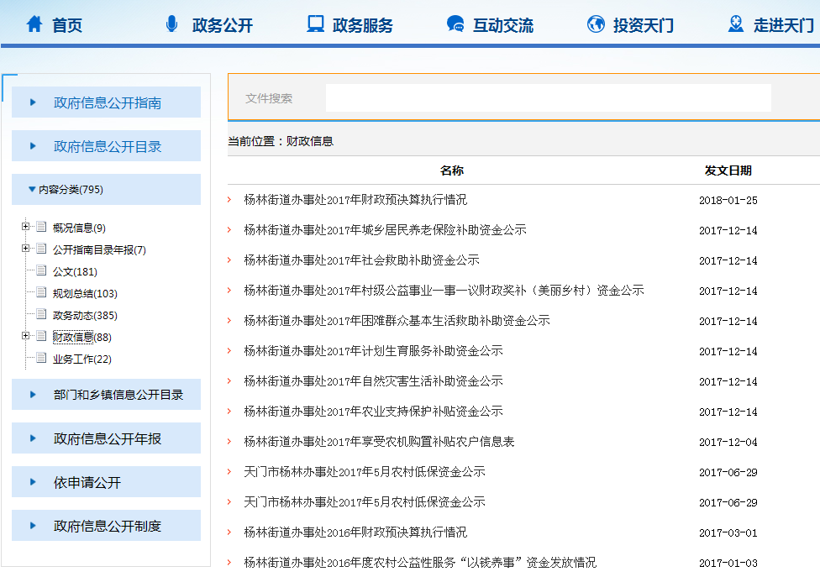
Task: Expand the 公开指南目录年报(7) tree node
Action: pyautogui.click(x=26, y=249)
